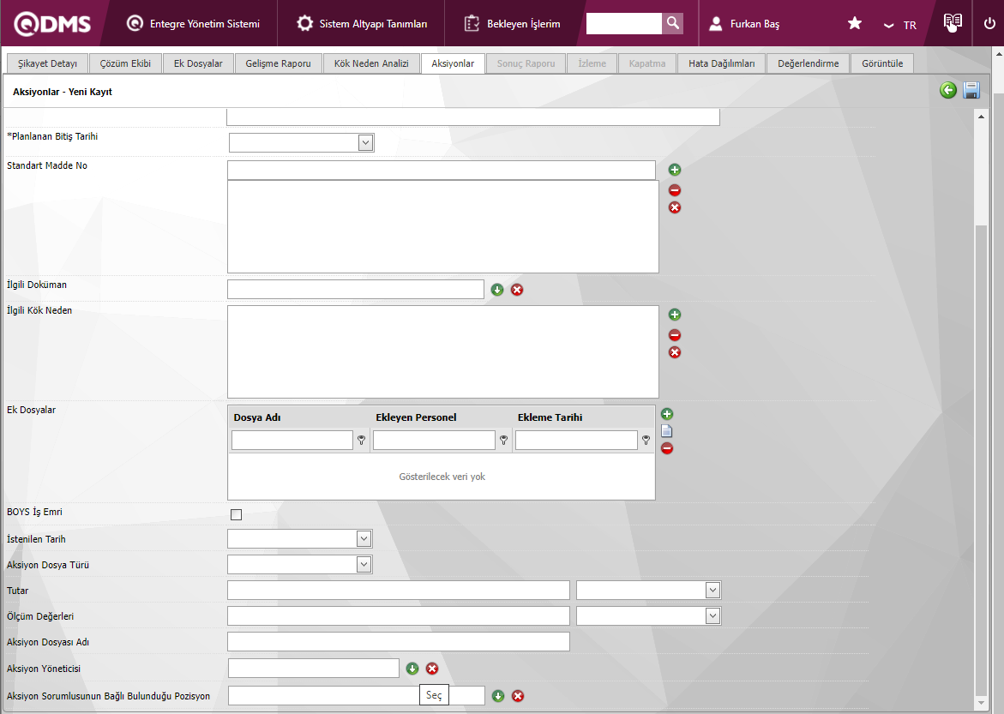
Task: Add a Standart Madde No entry
Action: (x=675, y=170)
